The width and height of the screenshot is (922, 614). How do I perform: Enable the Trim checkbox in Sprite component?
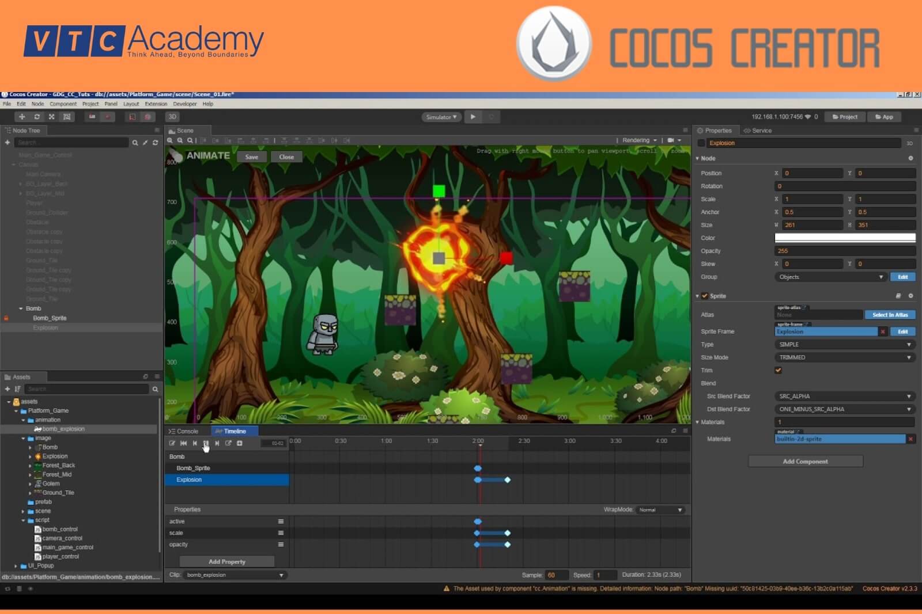pos(778,370)
